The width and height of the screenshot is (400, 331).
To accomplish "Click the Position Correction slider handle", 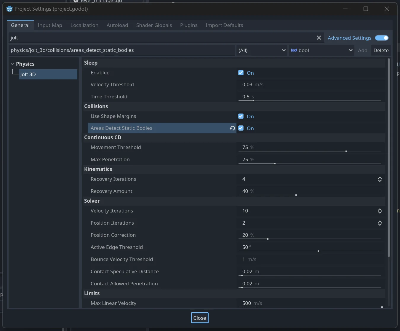I will click(268, 239).
